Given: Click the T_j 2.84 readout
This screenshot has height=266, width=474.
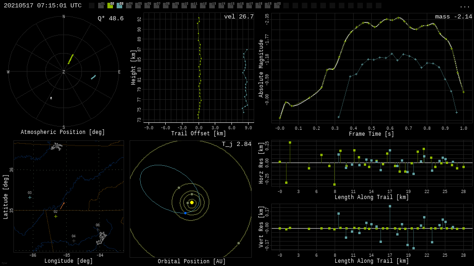Looking at the screenshot, I should [236, 144].
